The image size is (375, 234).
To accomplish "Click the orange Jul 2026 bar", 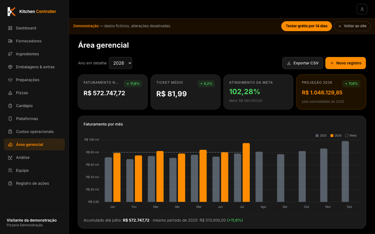I will click(x=246, y=173).
